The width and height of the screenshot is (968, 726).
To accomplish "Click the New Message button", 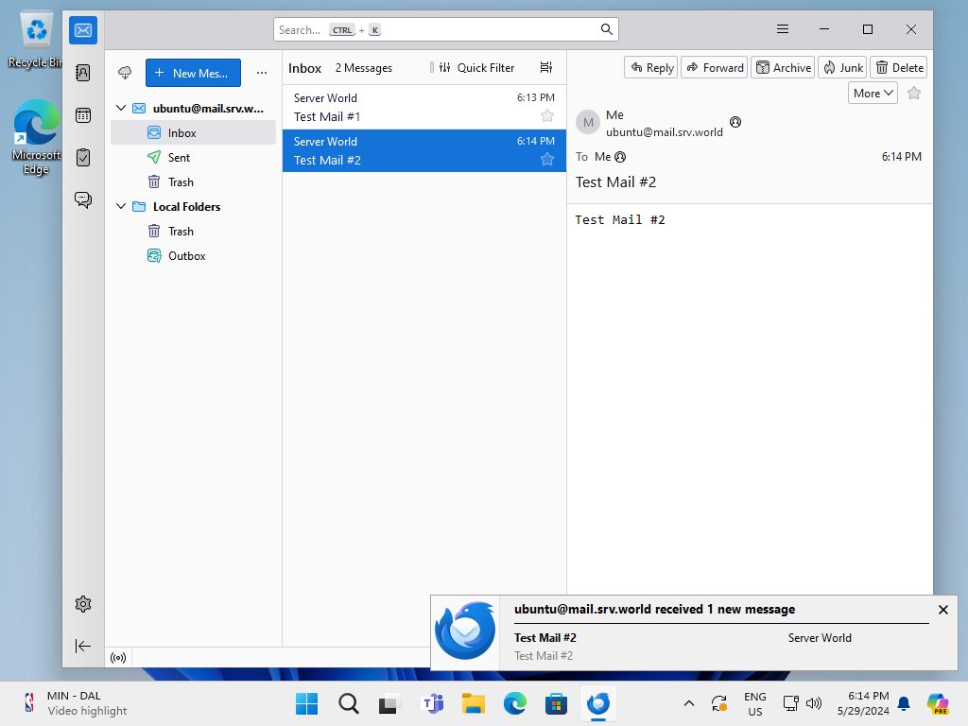I will tap(193, 73).
